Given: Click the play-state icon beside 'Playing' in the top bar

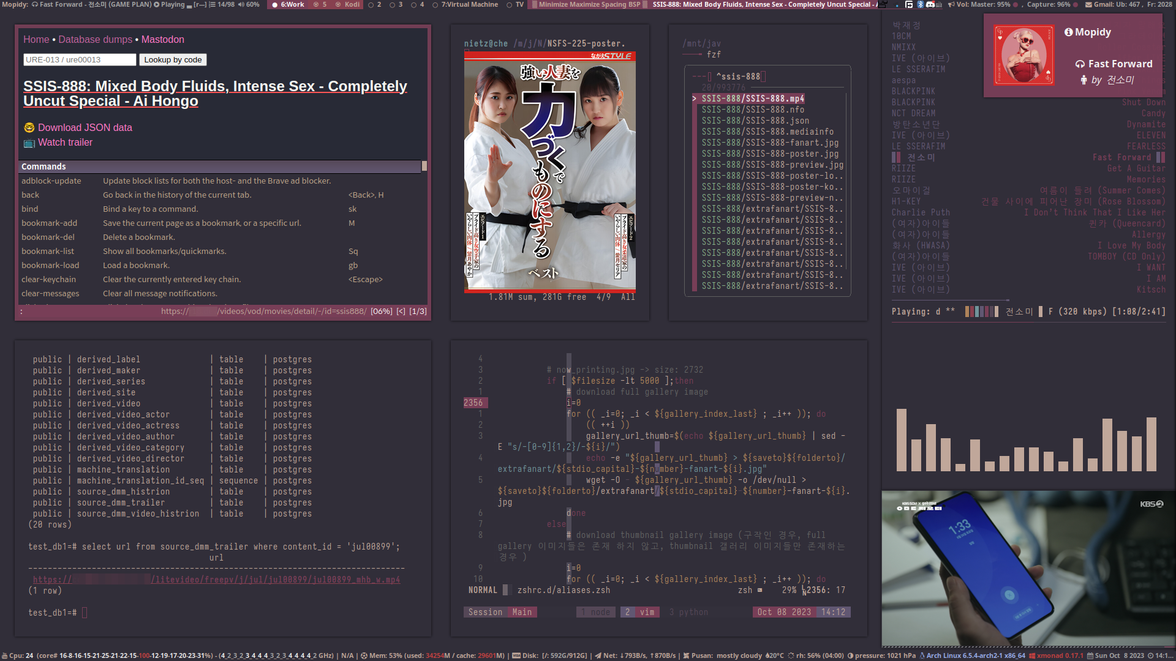Looking at the screenshot, I should point(157,4).
